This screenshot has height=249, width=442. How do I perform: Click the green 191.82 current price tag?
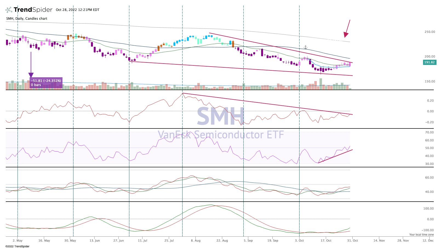[429, 62]
